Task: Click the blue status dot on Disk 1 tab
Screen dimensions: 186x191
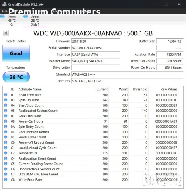Action: pyautogui.click(x=25, y=16)
